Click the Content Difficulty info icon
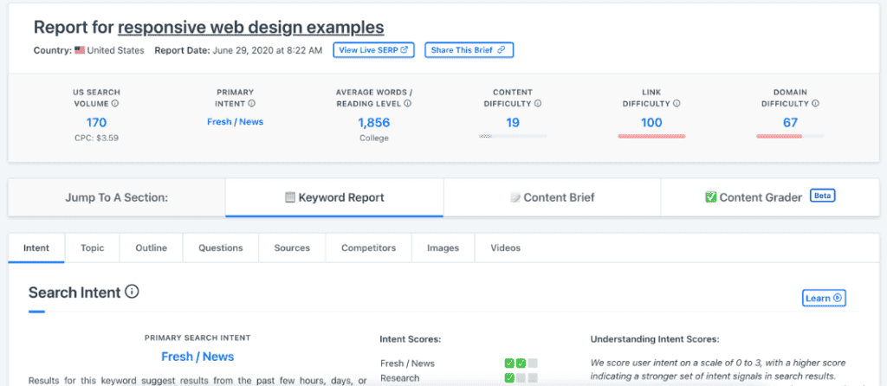 (537, 103)
